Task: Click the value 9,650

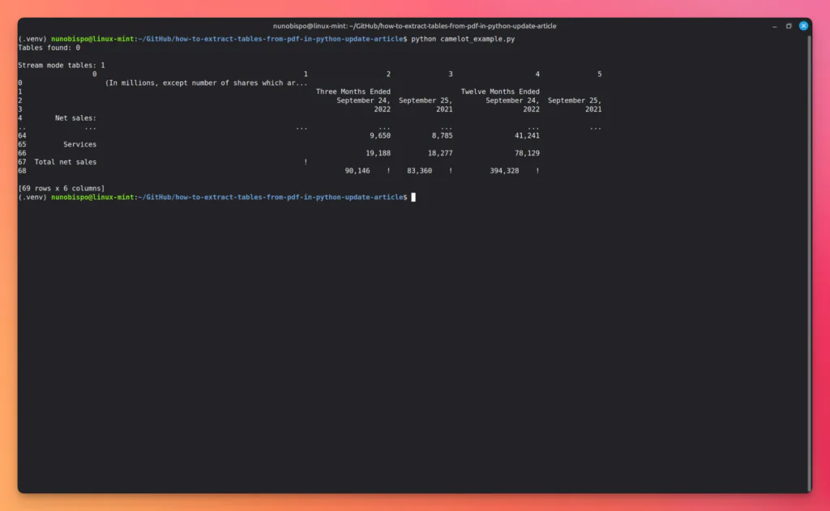Action: click(x=380, y=135)
